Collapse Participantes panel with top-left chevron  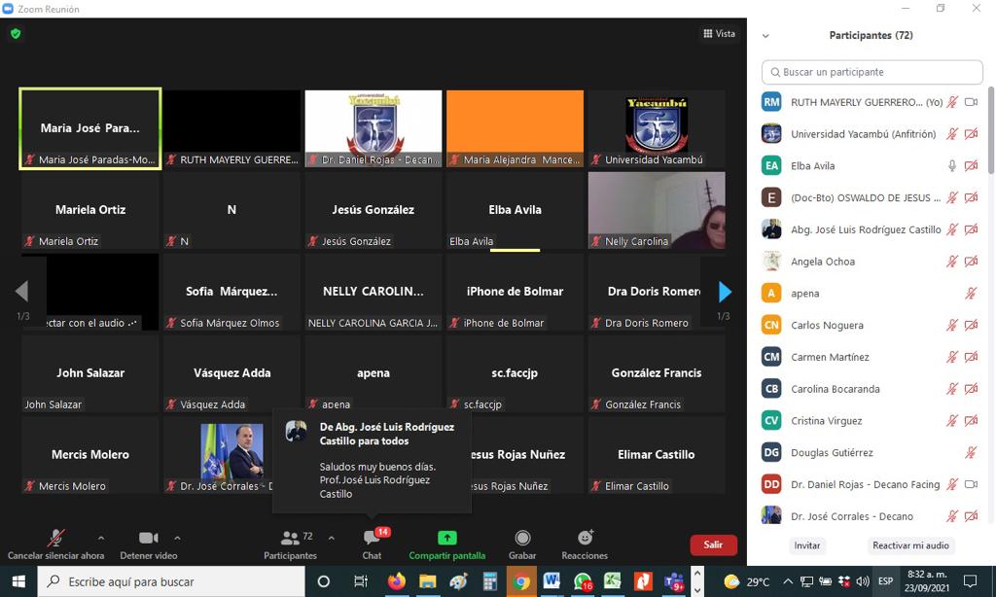pos(765,36)
